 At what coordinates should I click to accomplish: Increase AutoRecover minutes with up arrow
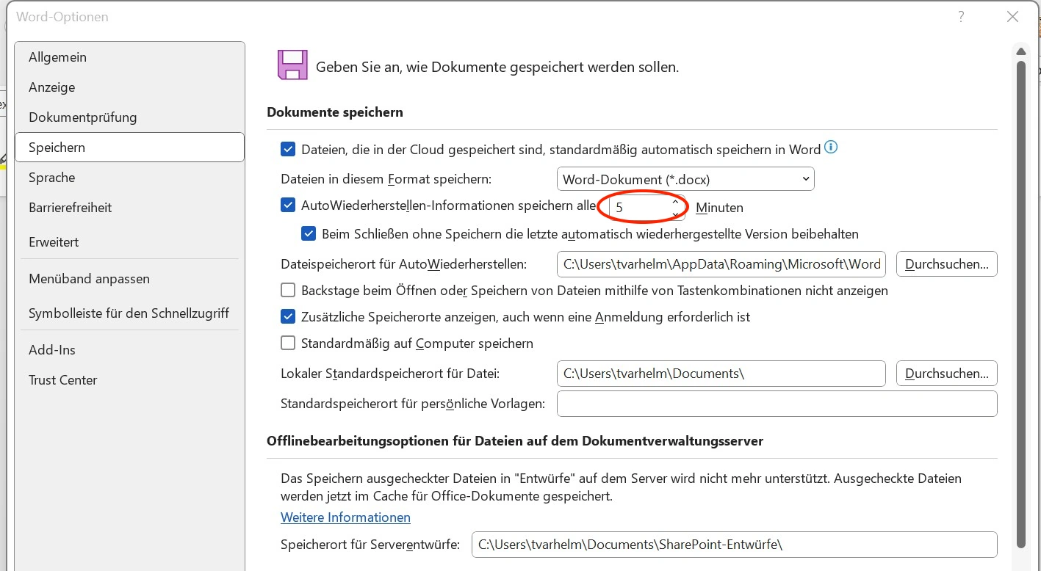[x=675, y=202]
